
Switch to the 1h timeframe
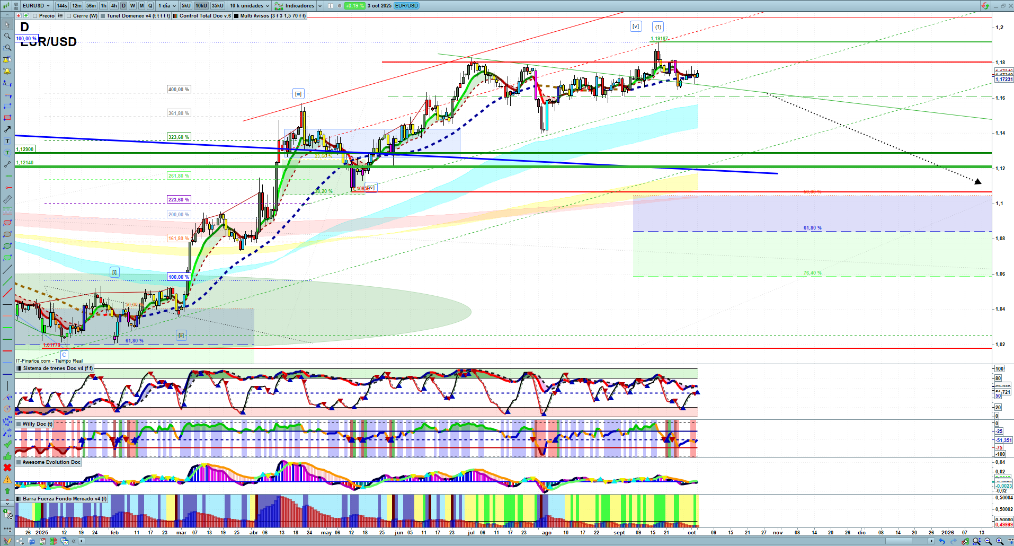tap(103, 6)
